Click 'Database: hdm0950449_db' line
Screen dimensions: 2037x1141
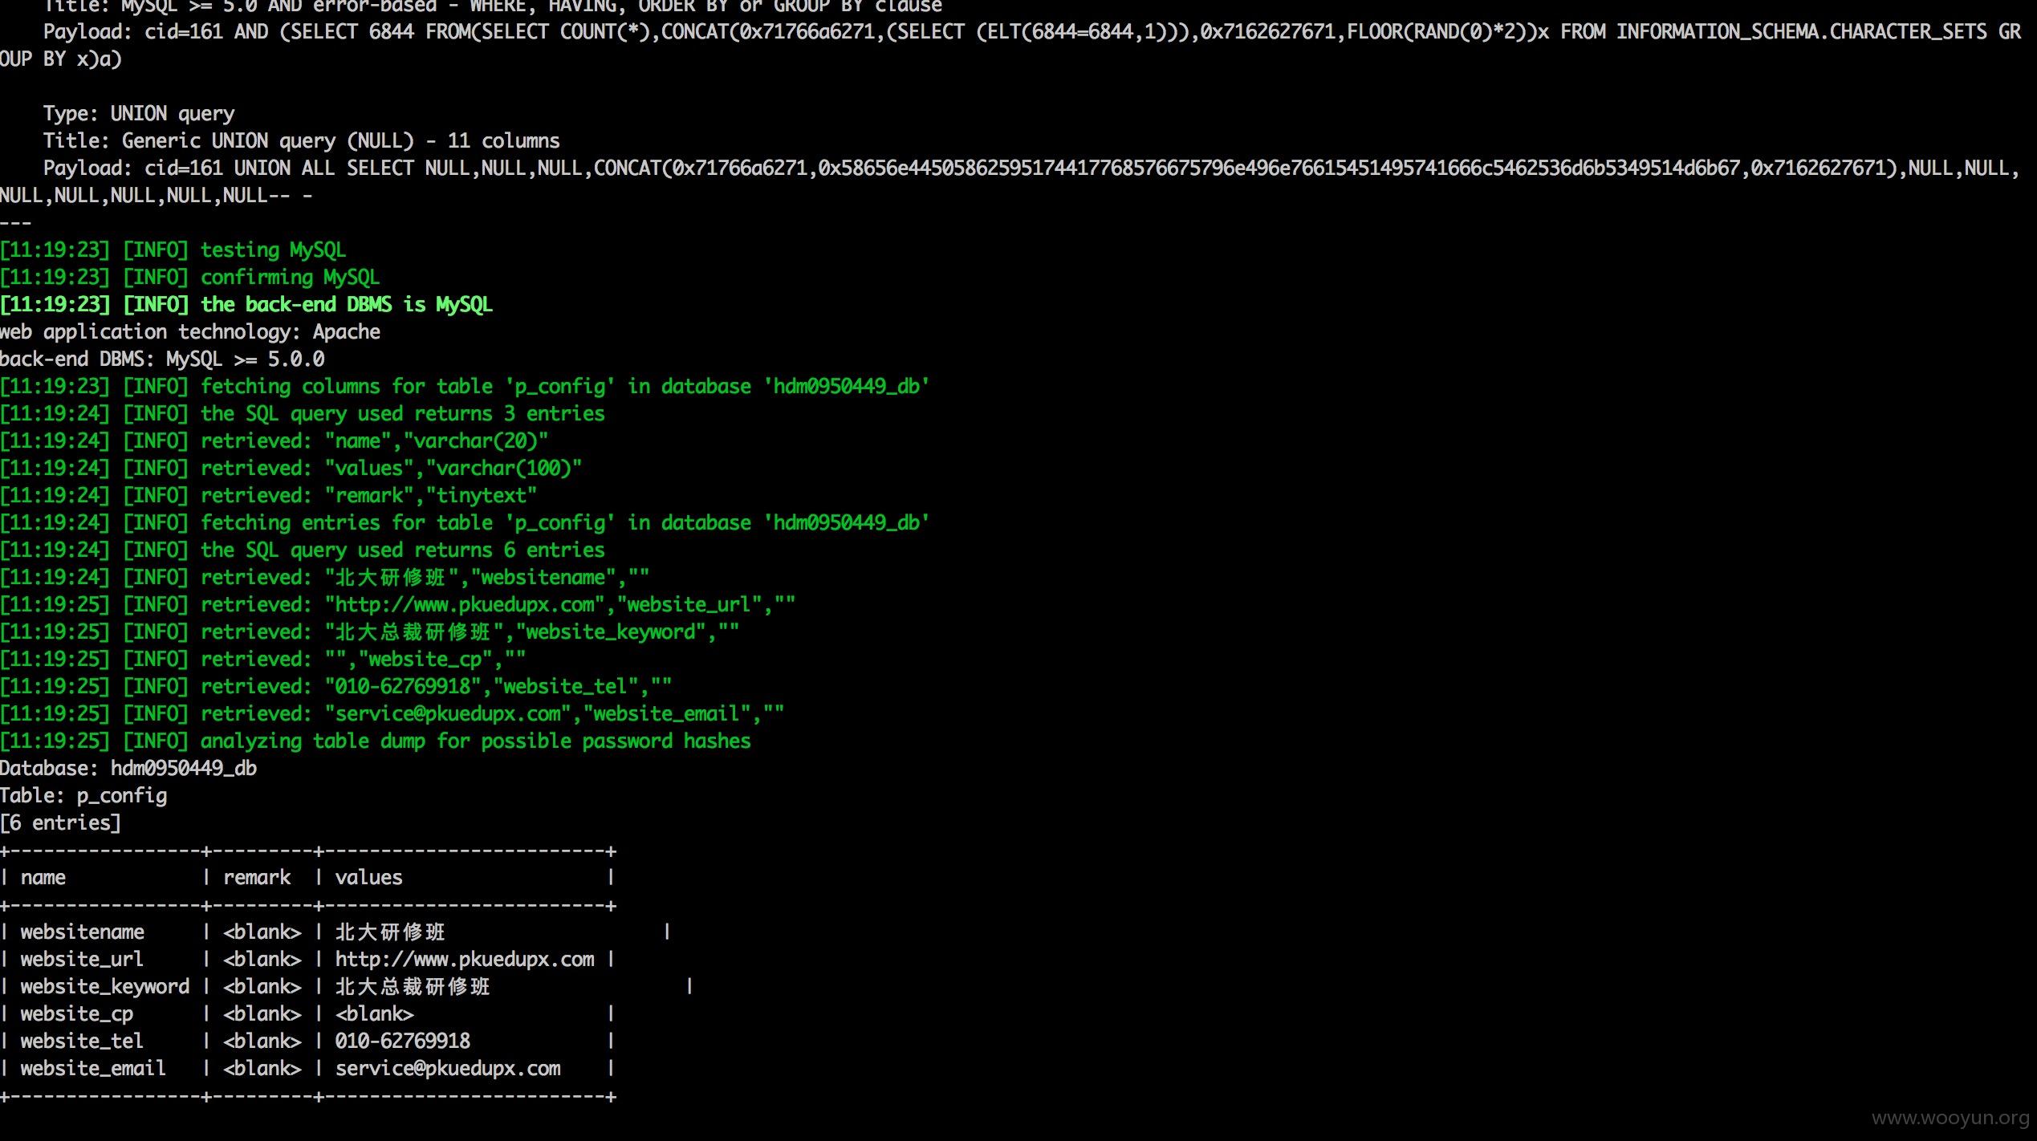[x=128, y=769]
